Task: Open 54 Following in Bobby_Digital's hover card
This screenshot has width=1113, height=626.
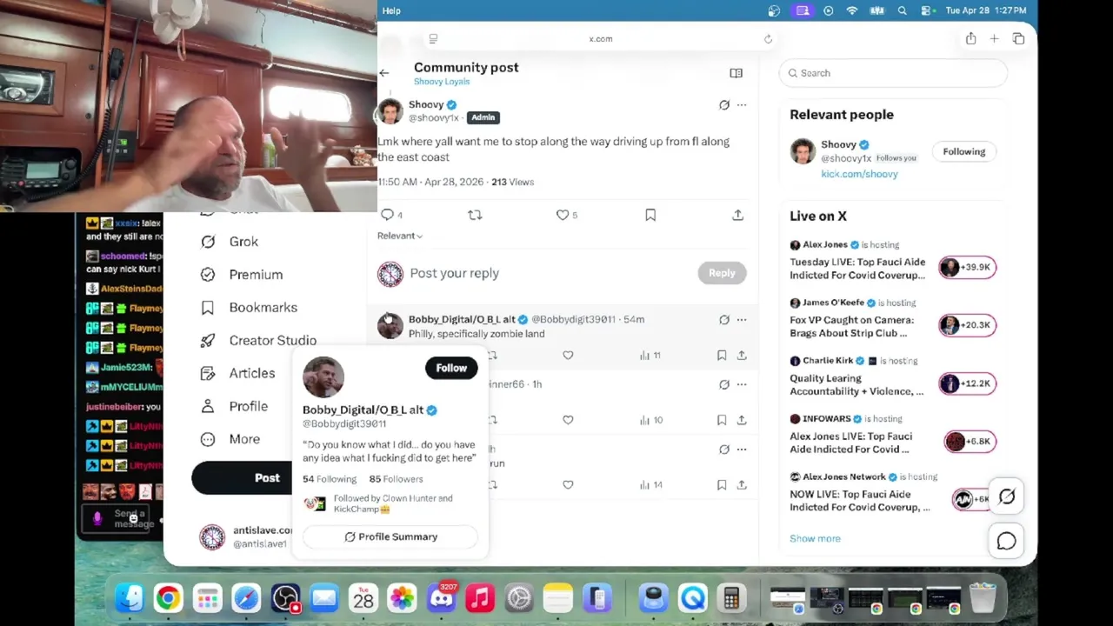Action: pos(330,479)
